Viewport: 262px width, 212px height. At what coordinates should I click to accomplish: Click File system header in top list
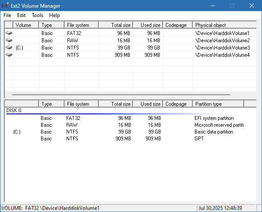click(82, 25)
